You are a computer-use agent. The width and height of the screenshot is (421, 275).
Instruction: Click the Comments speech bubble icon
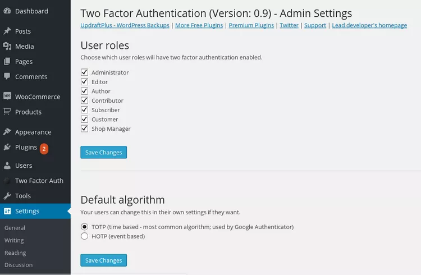[7, 76]
